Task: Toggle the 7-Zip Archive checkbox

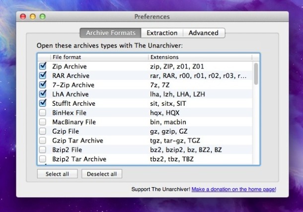Action: (43, 84)
